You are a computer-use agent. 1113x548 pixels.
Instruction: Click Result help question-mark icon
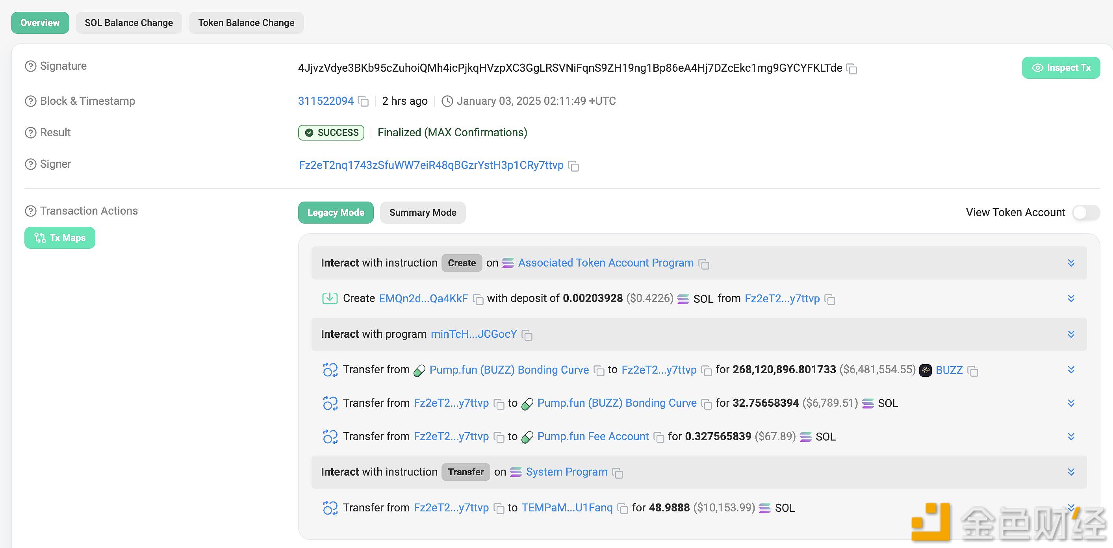[31, 133]
